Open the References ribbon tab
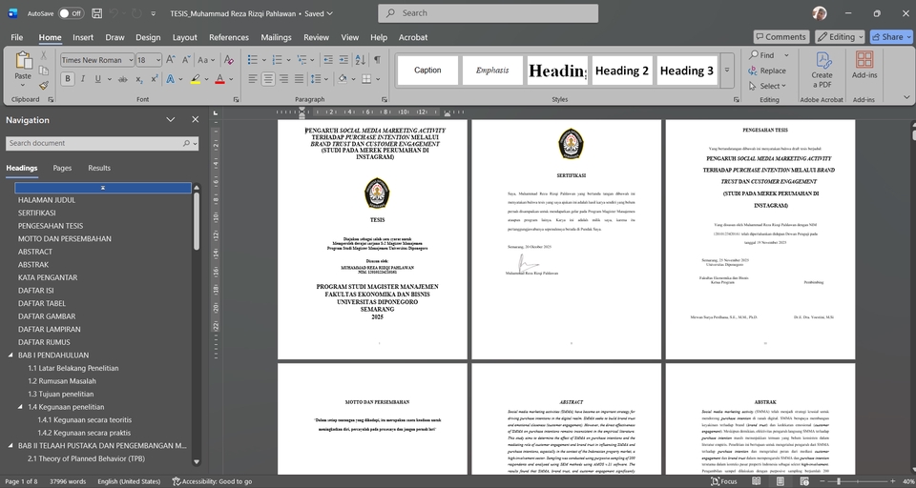The height and width of the screenshot is (488, 916). click(x=229, y=37)
